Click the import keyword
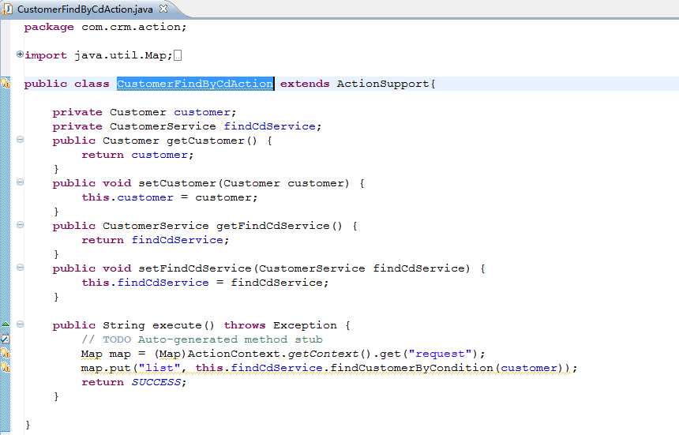Screen dimensions: 679x435 pyautogui.click(x=46, y=55)
